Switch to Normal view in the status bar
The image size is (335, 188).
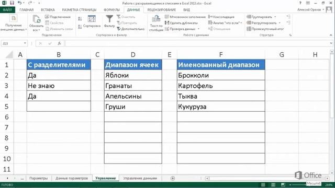263,184
